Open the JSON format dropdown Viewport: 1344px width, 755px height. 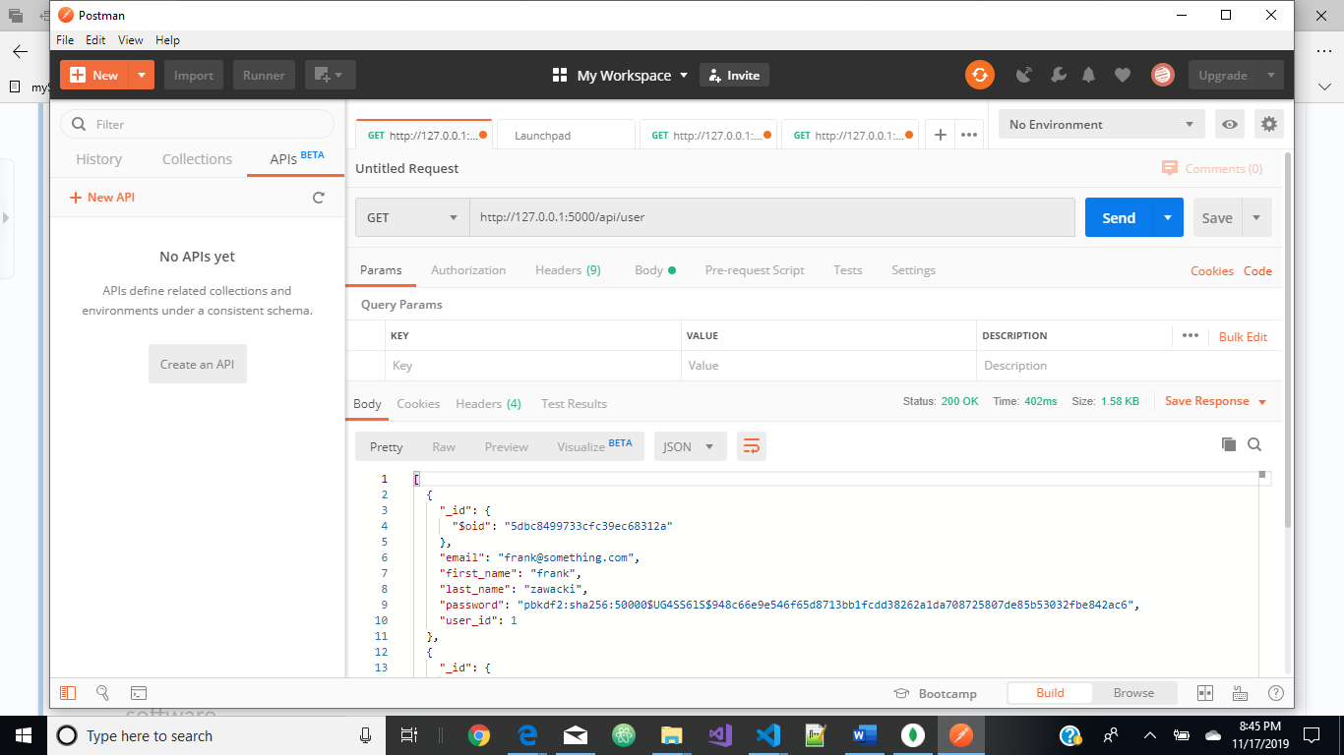coord(691,446)
